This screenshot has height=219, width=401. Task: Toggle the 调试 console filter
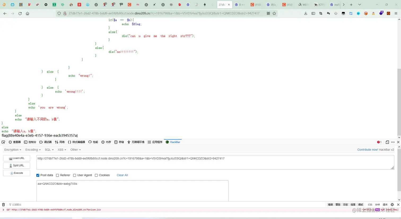[x=361, y=204]
